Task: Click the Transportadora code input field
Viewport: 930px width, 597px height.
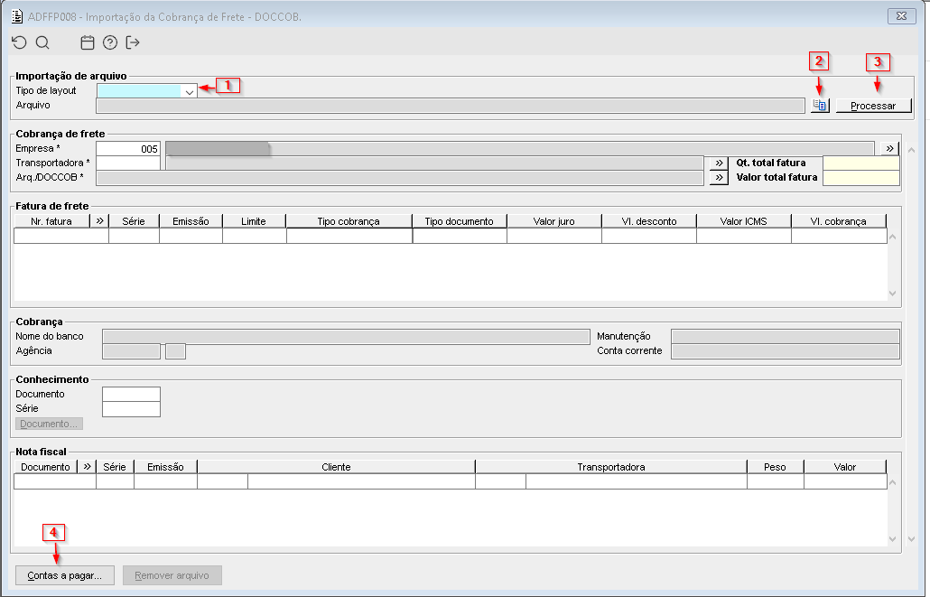Action: (128, 163)
